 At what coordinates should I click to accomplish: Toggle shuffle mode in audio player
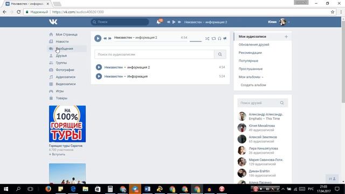(207, 38)
